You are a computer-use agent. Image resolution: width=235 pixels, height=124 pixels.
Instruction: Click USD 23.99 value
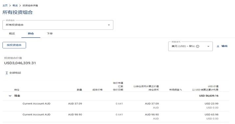[211, 104]
